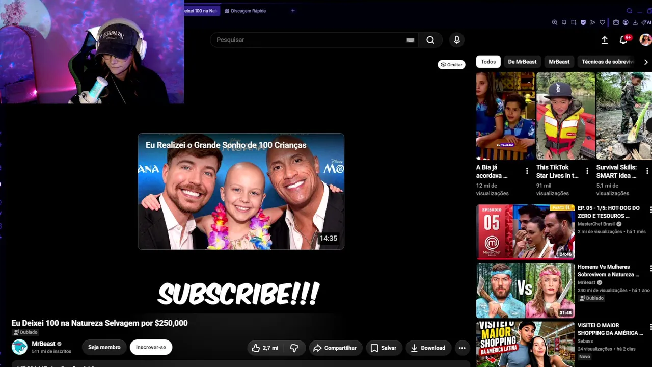
Task: Open the MrBeast channel avatar below the video
Action: pos(19,347)
